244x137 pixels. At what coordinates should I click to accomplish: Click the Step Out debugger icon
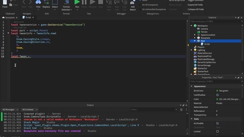(x=125, y=2)
